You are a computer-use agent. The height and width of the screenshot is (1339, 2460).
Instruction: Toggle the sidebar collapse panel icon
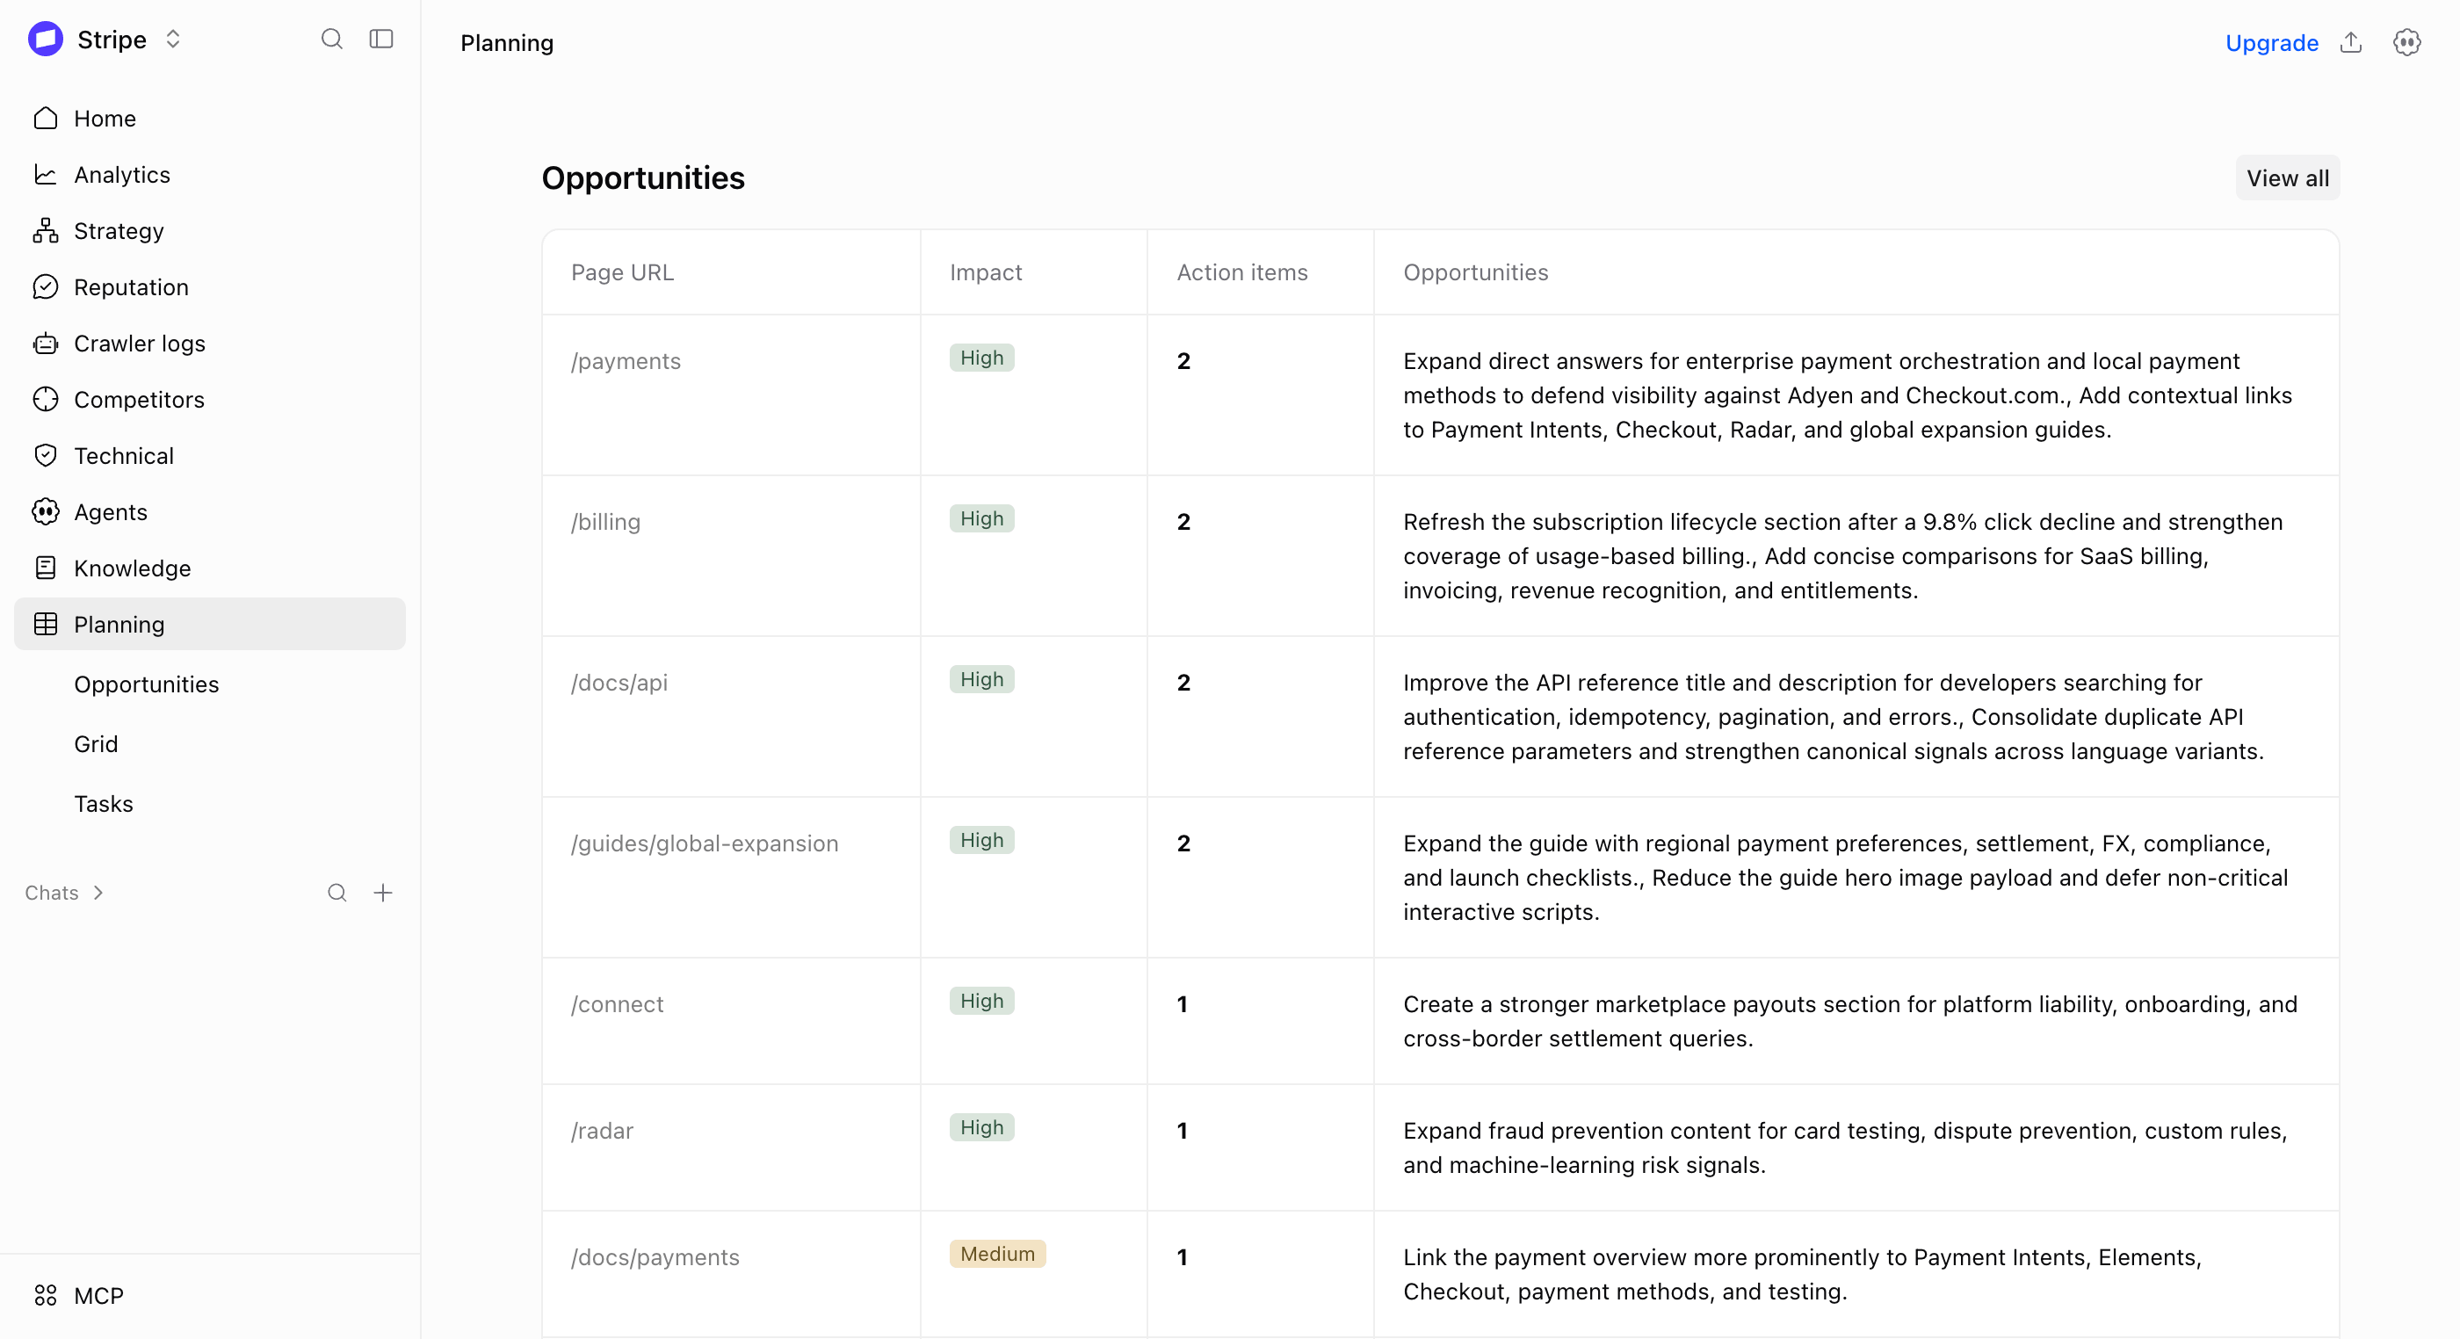(381, 40)
